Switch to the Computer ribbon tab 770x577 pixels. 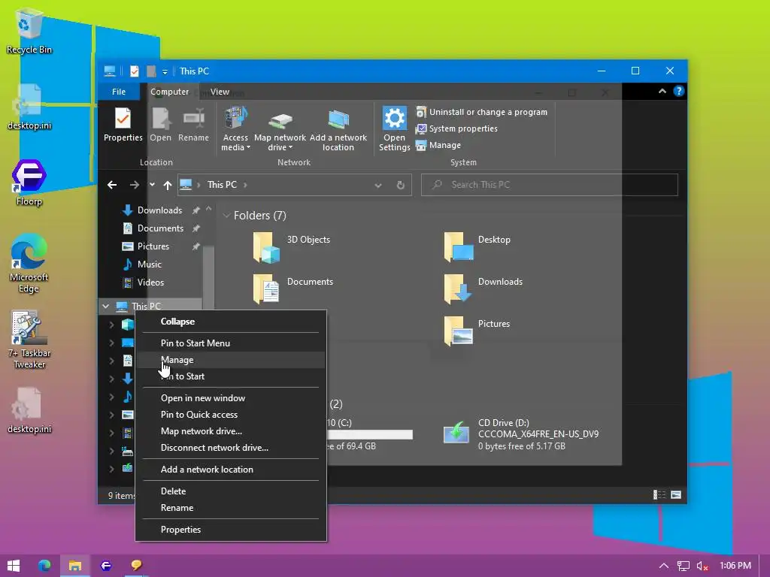click(169, 92)
